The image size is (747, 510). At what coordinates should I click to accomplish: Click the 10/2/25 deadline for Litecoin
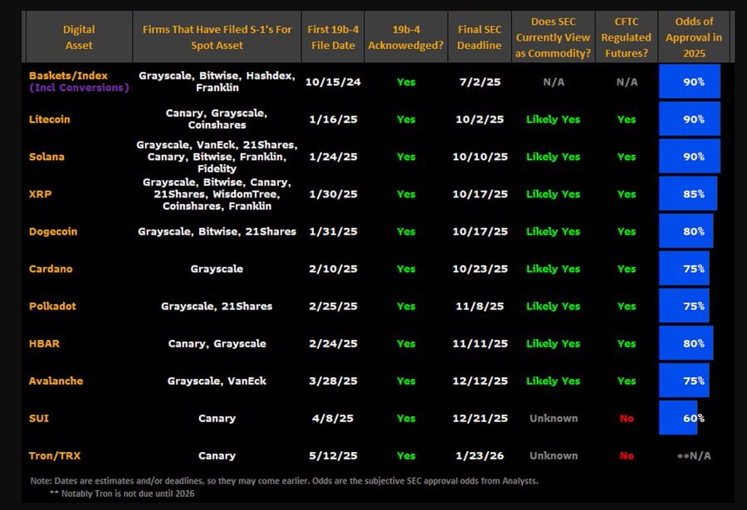click(480, 119)
